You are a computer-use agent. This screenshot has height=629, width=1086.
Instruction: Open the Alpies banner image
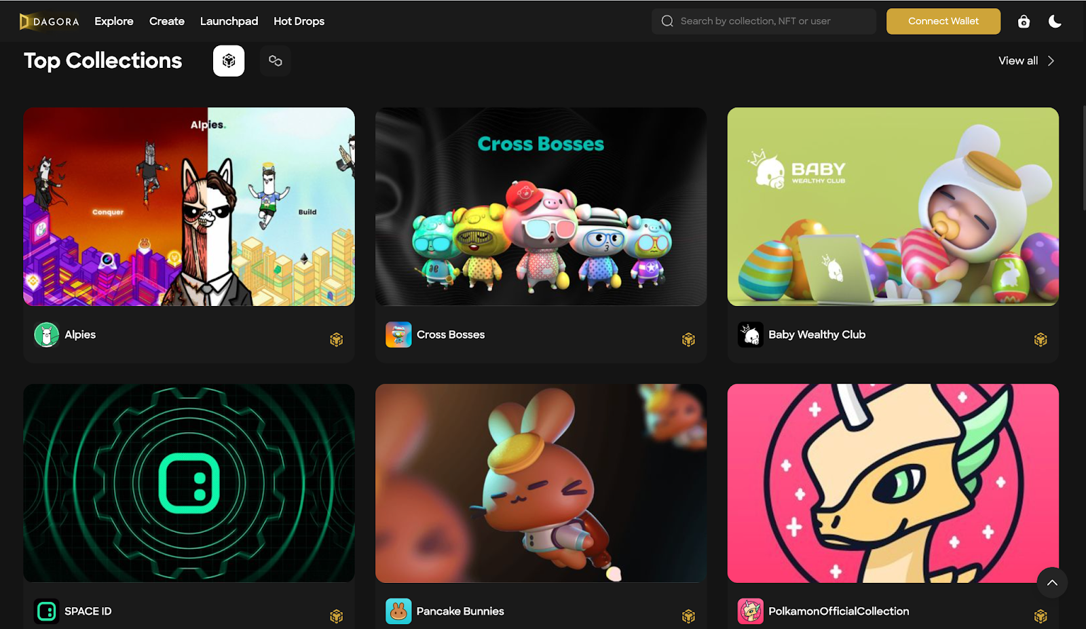tap(189, 206)
